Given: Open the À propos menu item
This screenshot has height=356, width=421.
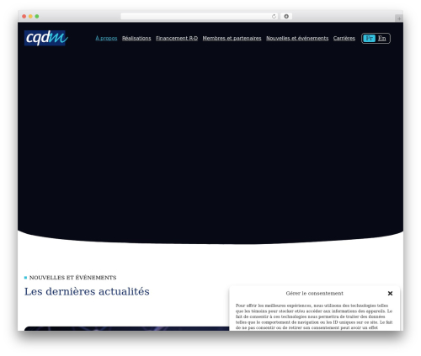Looking at the screenshot, I should (x=106, y=38).
